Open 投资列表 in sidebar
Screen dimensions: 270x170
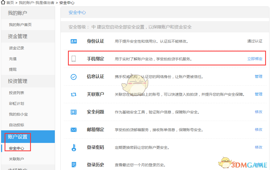17,93
